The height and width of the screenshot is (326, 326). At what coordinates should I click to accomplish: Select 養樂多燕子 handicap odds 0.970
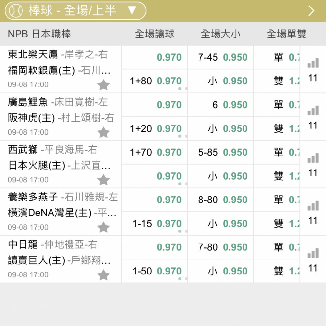(155, 200)
